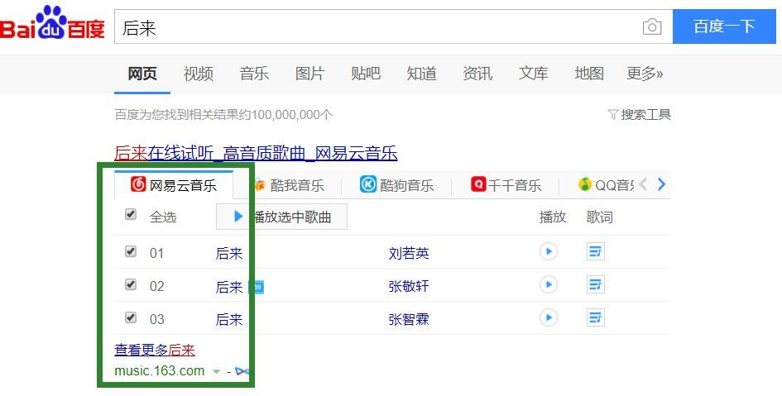Image resolution: width=782 pixels, height=396 pixels.
Task: Click the search tools filter icon
Action: click(613, 115)
